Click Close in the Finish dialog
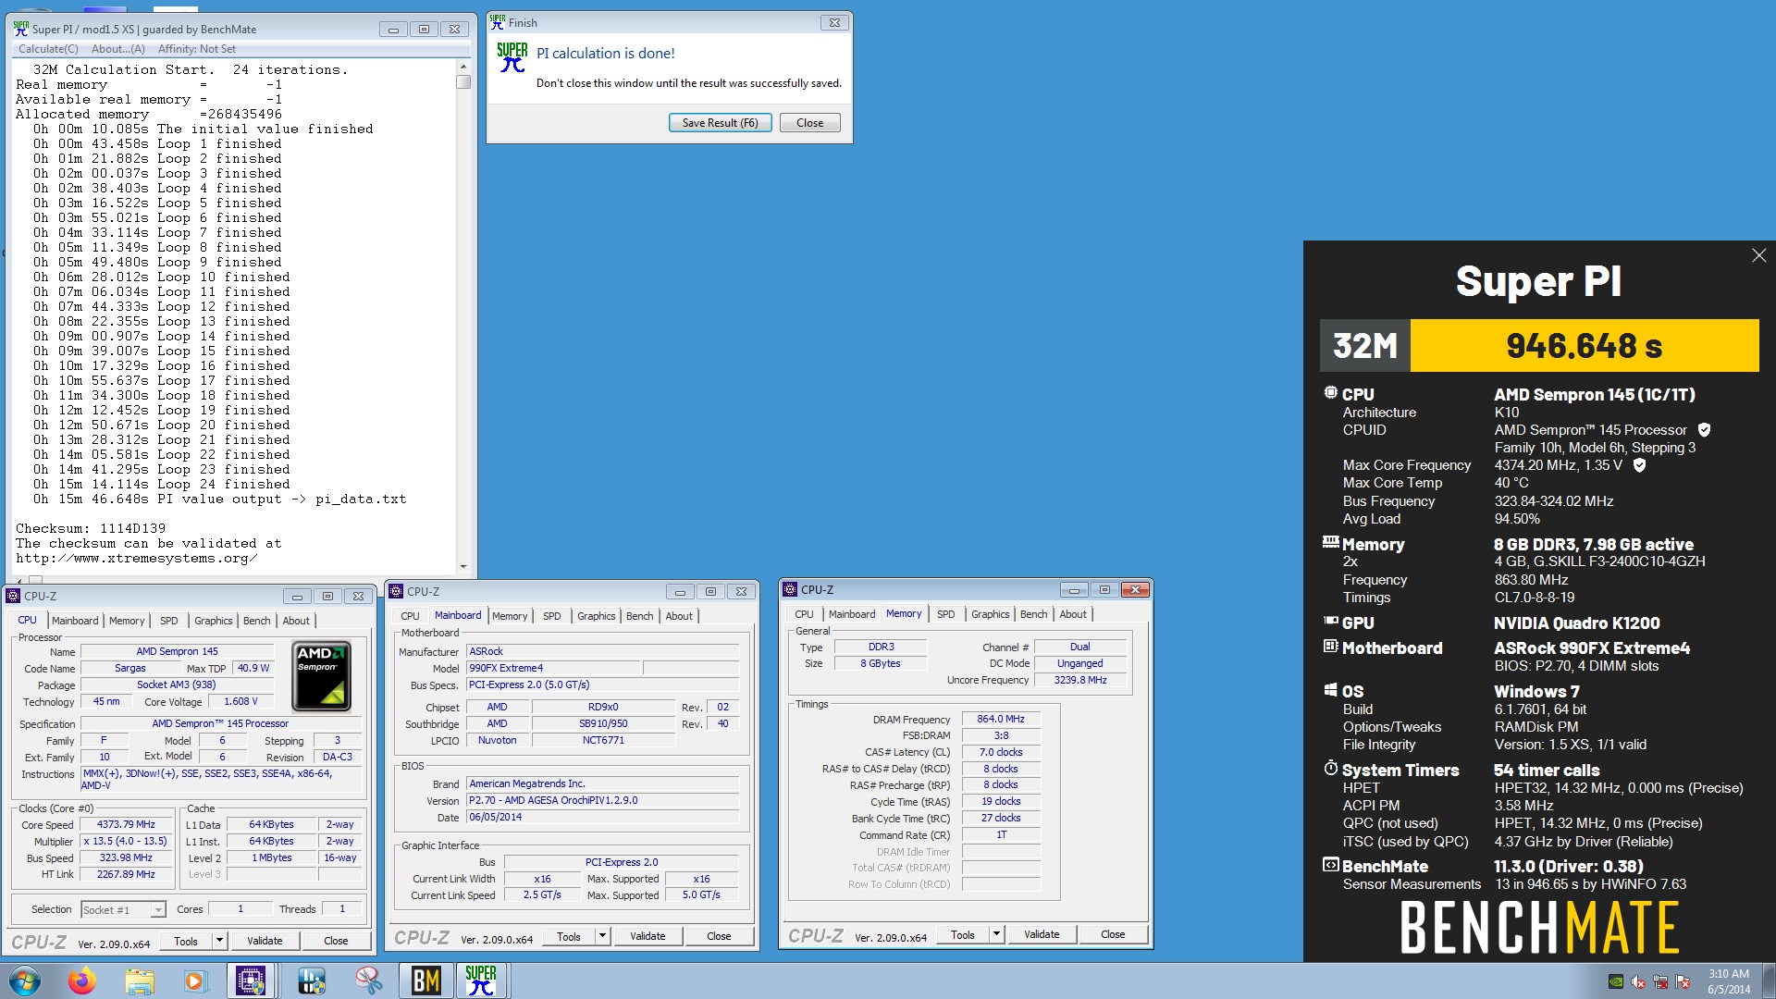Viewport: 1776px width, 999px height. coord(809,123)
